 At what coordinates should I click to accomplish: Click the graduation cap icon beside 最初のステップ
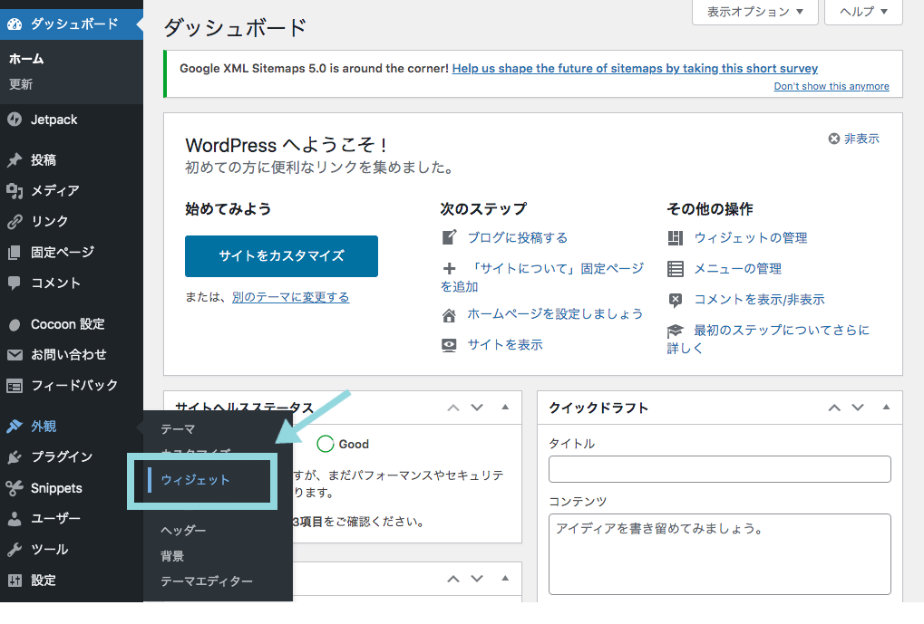(676, 331)
